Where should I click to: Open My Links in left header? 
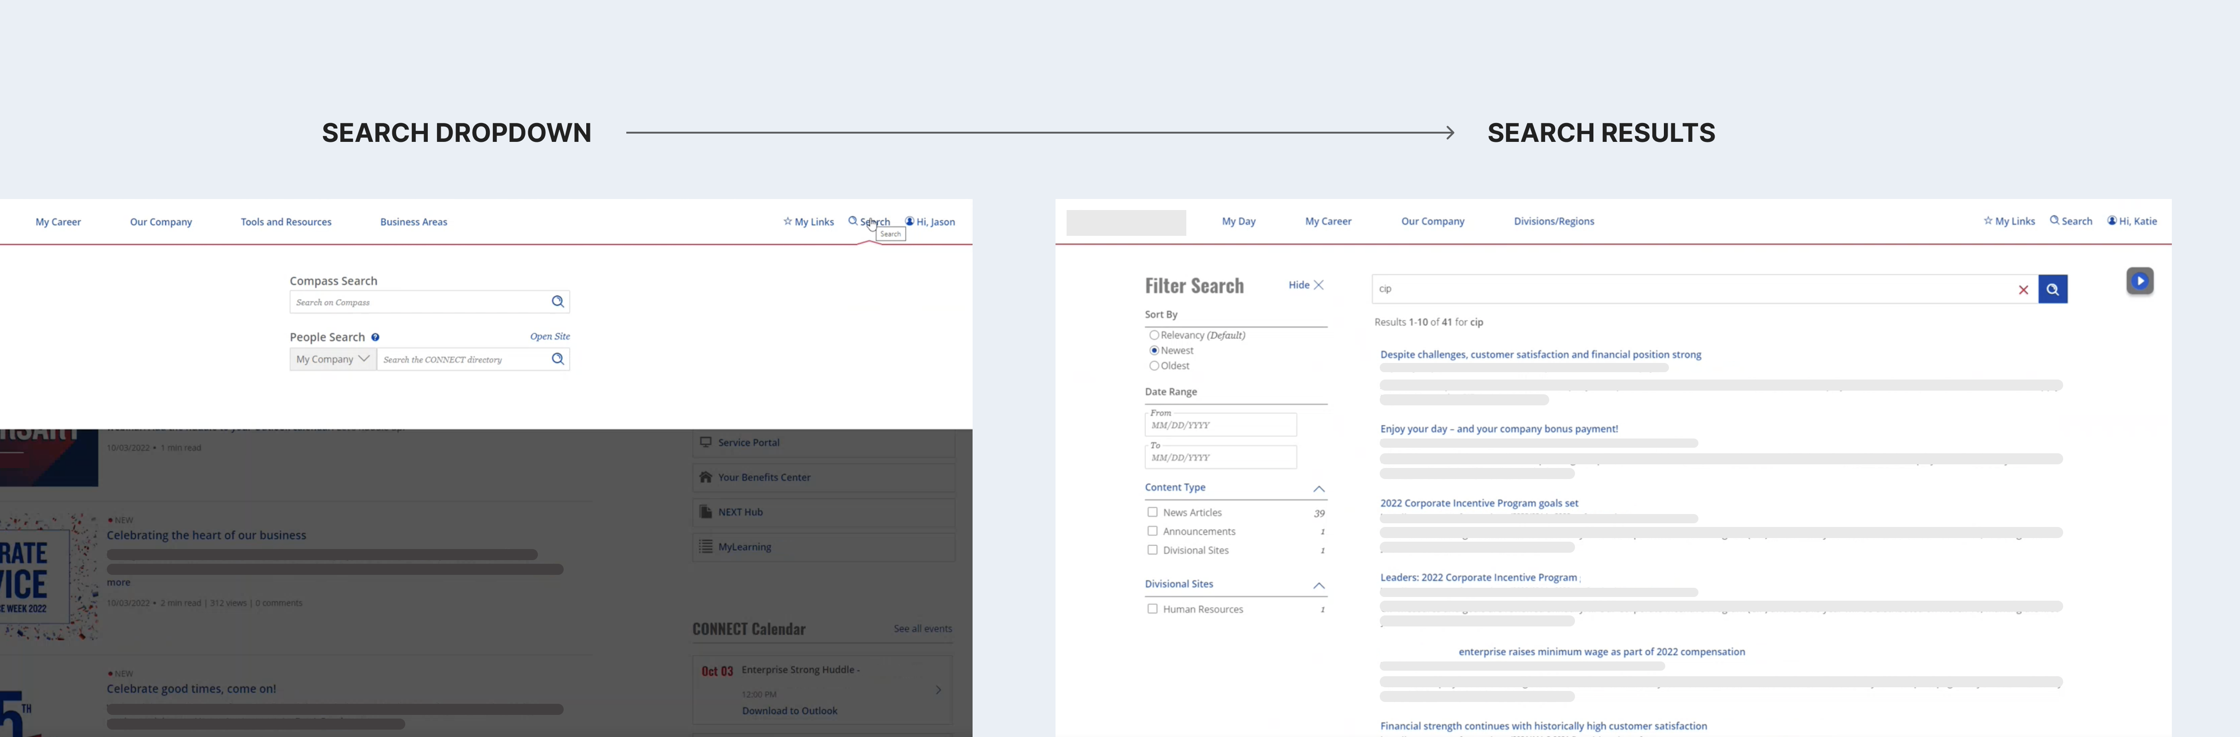point(808,222)
